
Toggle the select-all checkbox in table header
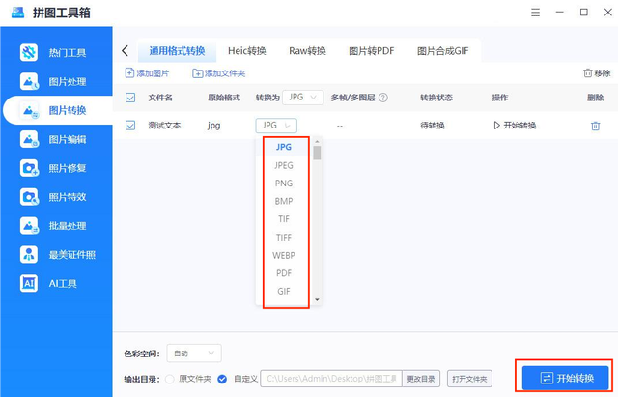coord(130,98)
